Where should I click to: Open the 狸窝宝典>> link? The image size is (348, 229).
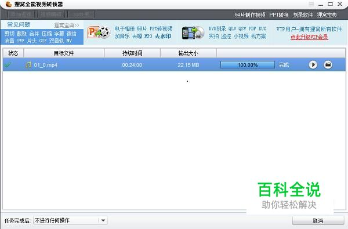tap(67, 26)
